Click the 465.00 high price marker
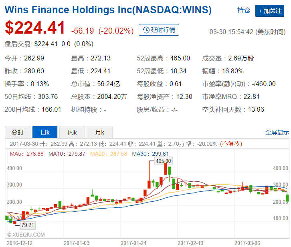 tap(163, 161)
